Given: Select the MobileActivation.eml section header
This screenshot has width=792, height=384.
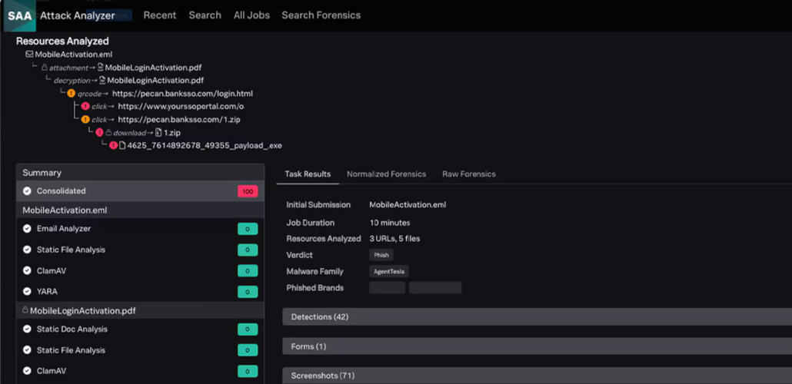Looking at the screenshot, I should (x=140, y=210).
